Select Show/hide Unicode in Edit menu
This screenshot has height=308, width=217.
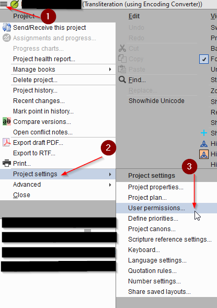[156, 101]
